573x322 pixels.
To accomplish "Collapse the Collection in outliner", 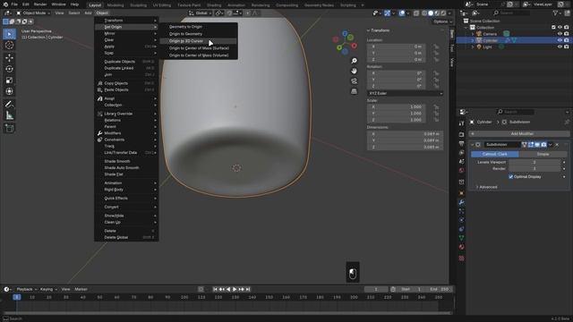I will pos(466,28).
